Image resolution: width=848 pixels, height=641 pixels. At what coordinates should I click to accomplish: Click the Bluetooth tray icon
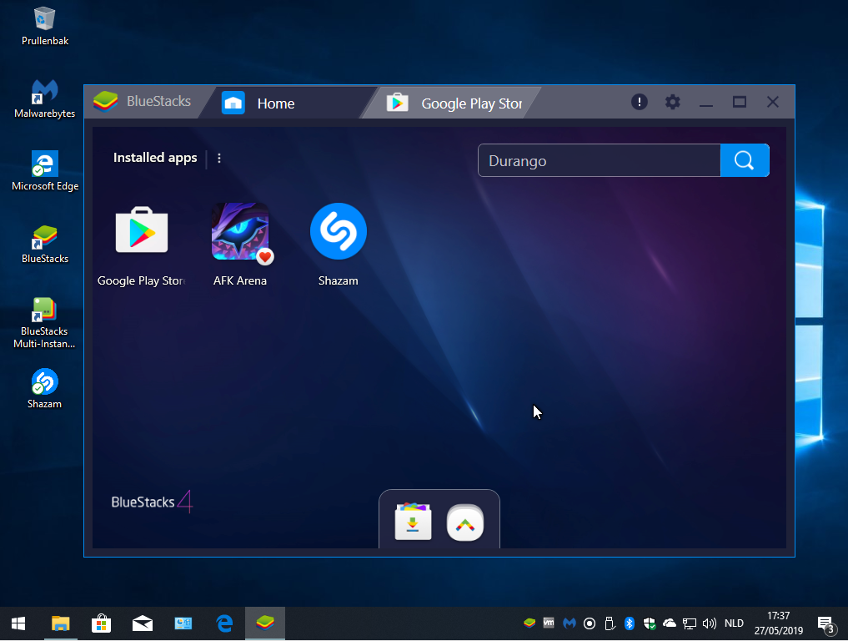(x=629, y=623)
